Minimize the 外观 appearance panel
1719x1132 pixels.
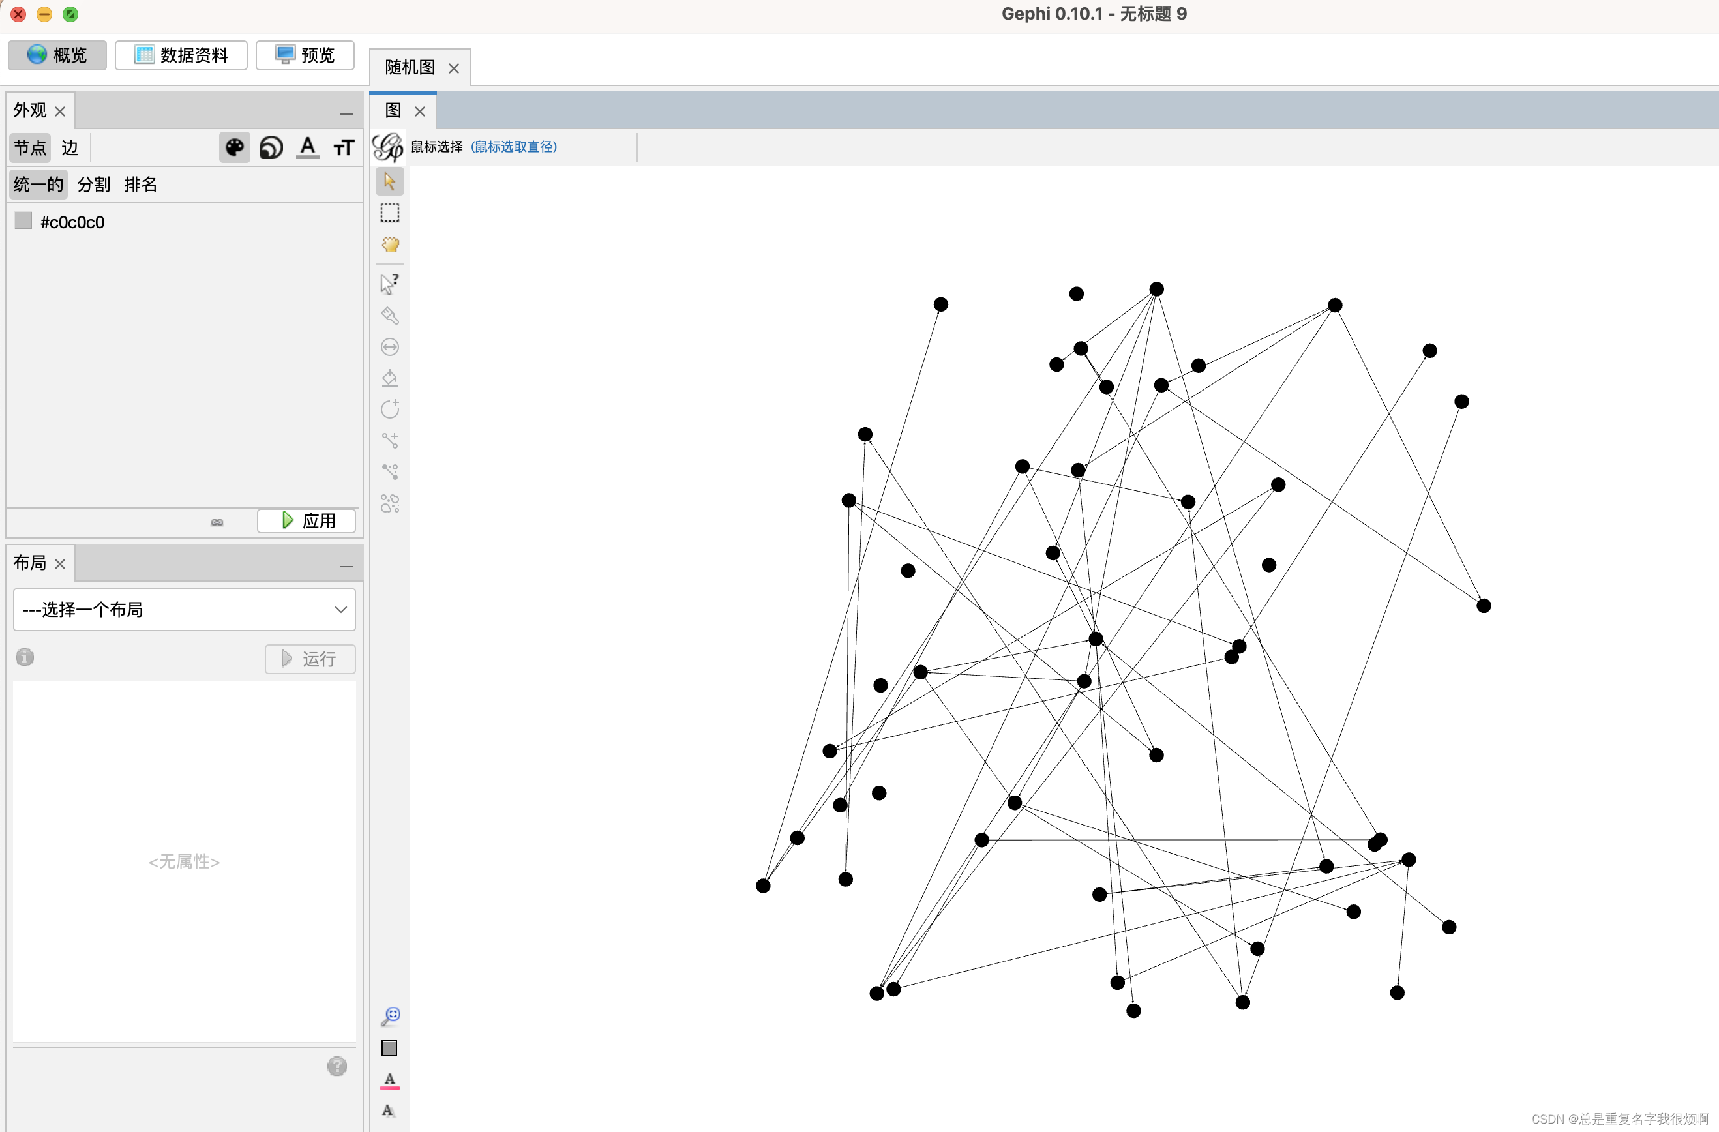pos(347,113)
